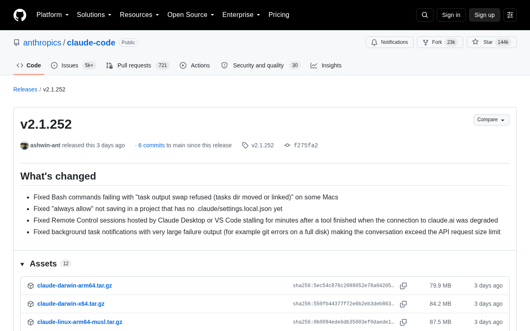Screen dimensions: 530x331
Task: Click ashwin-ant's avatar image
Action: (24, 146)
